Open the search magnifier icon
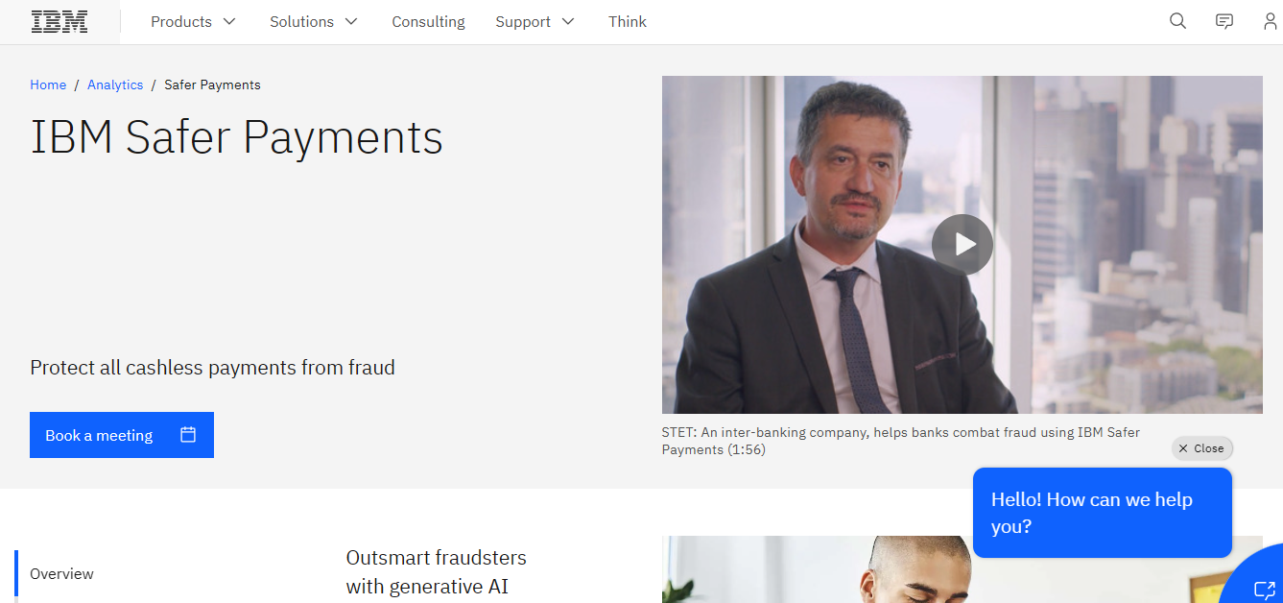 pyautogui.click(x=1177, y=21)
